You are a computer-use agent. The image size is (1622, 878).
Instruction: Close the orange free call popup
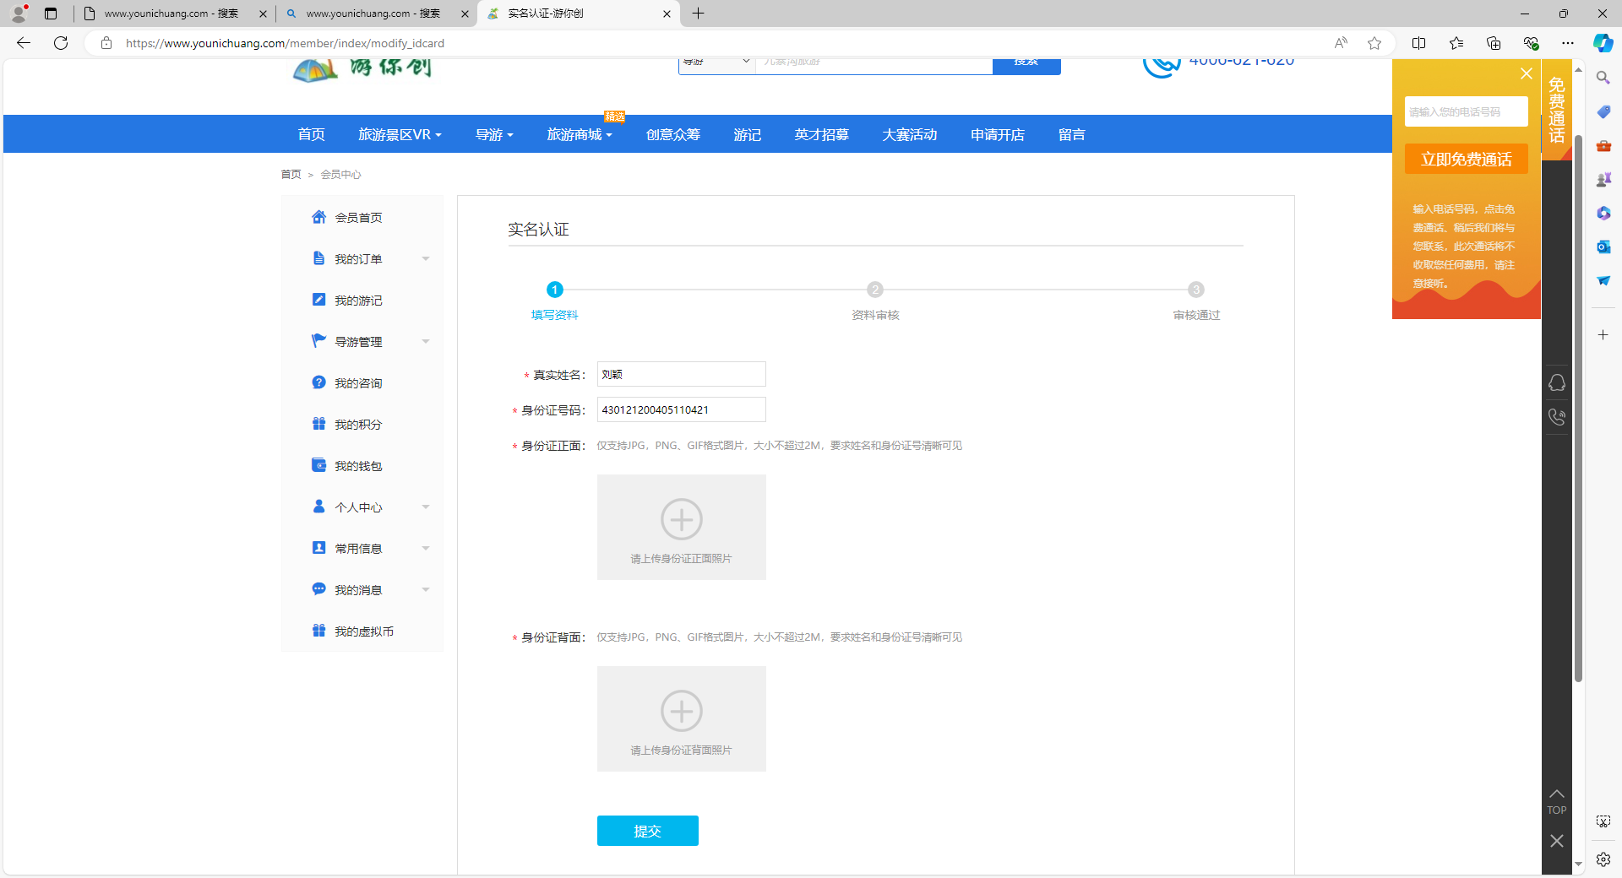tap(1526, 73)
